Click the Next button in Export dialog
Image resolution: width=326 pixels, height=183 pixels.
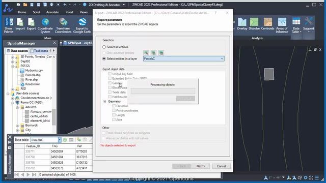point(201,166)
